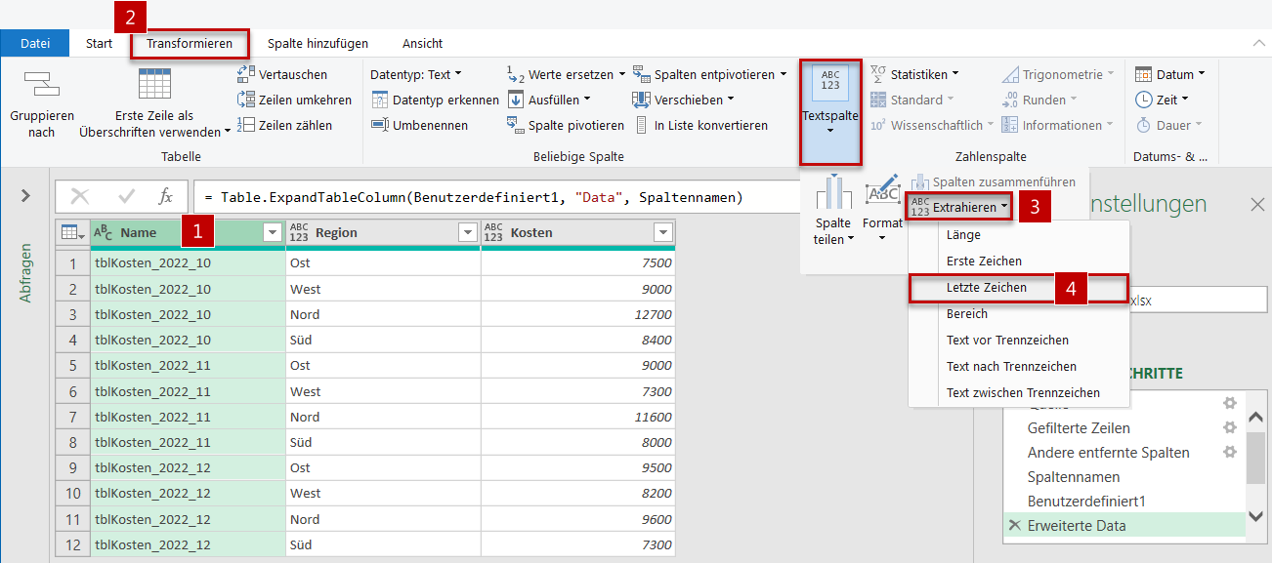1272x563 pixels.
Task: Choose Erste Zeichen menu item
Action: pos(1018,261)
